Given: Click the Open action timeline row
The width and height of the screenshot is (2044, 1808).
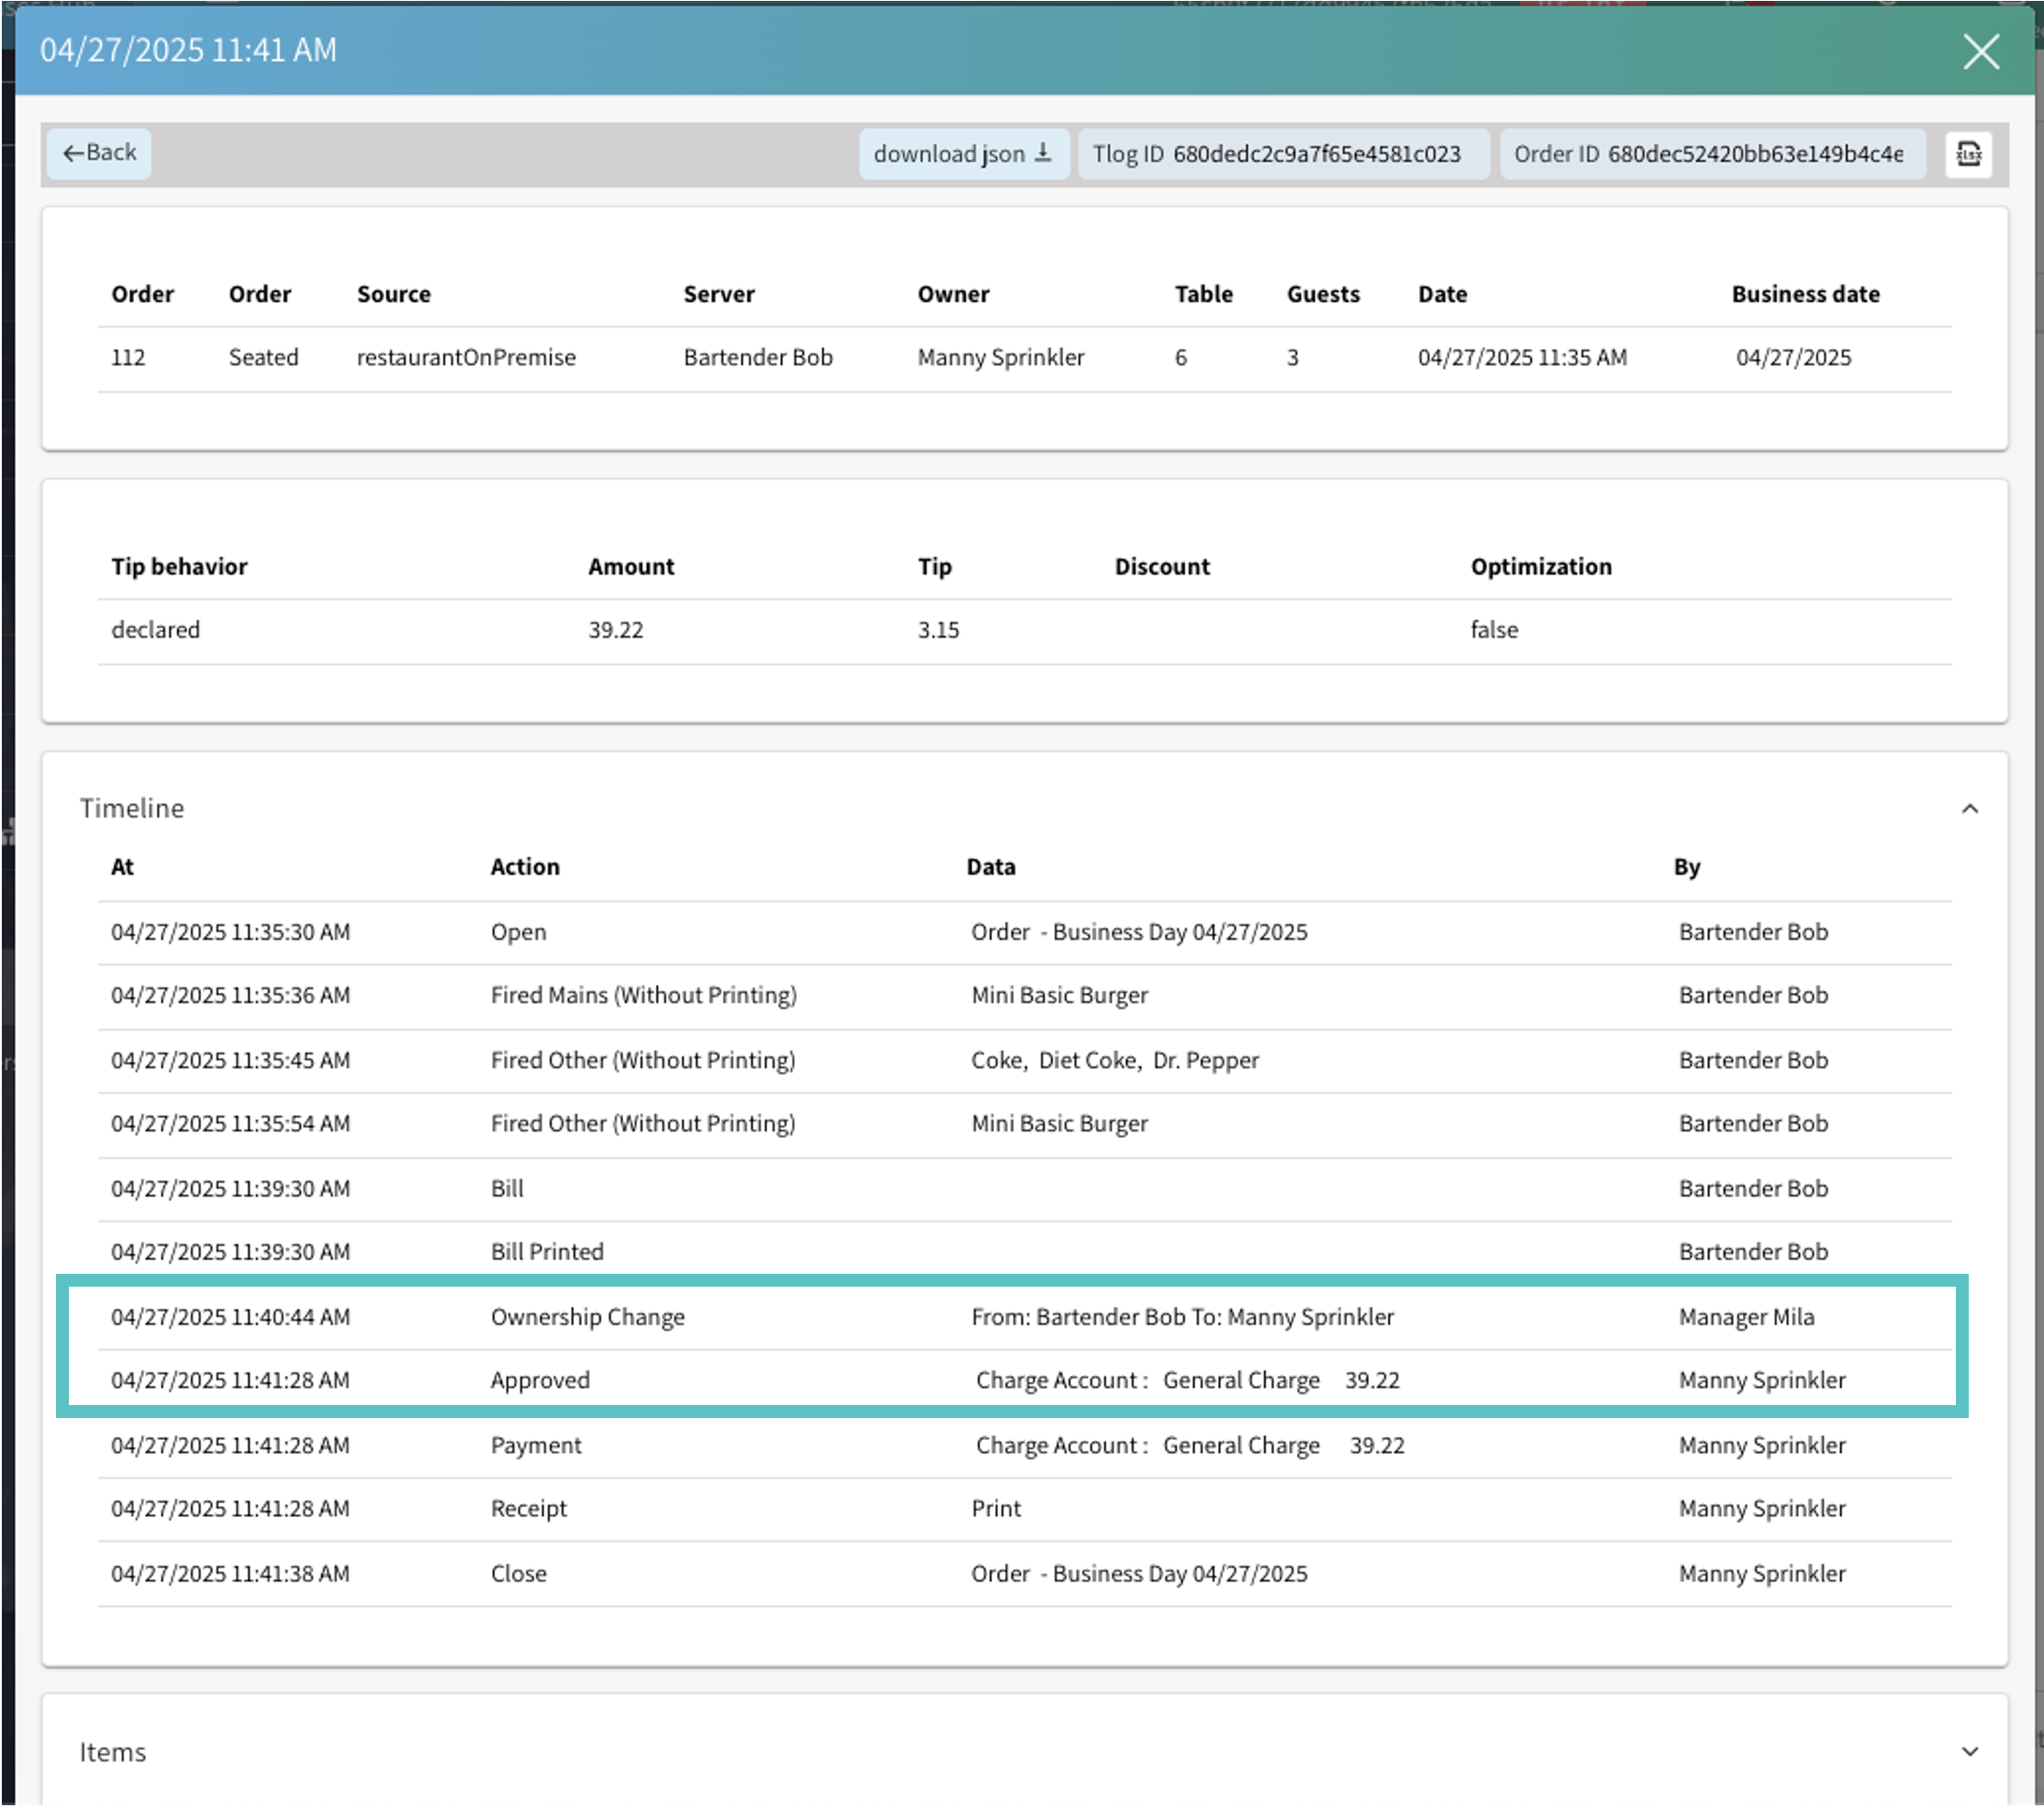Looking at the screenshot, I should tap(518, 932).
